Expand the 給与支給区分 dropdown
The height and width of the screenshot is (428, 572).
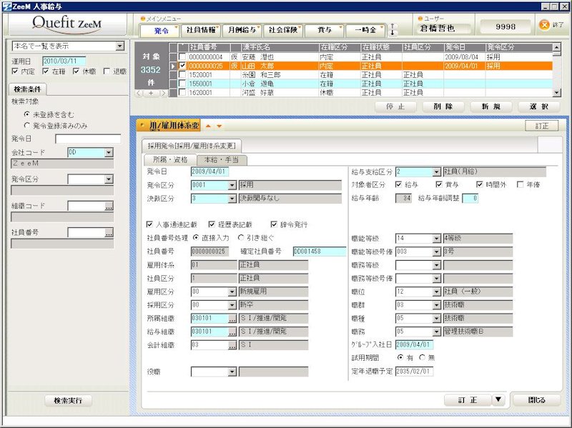pyautogui.click(x=437, y=171)
